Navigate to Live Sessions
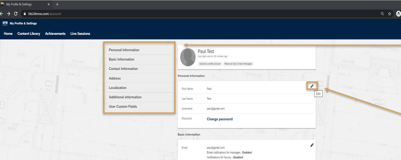 click(80, 34)
